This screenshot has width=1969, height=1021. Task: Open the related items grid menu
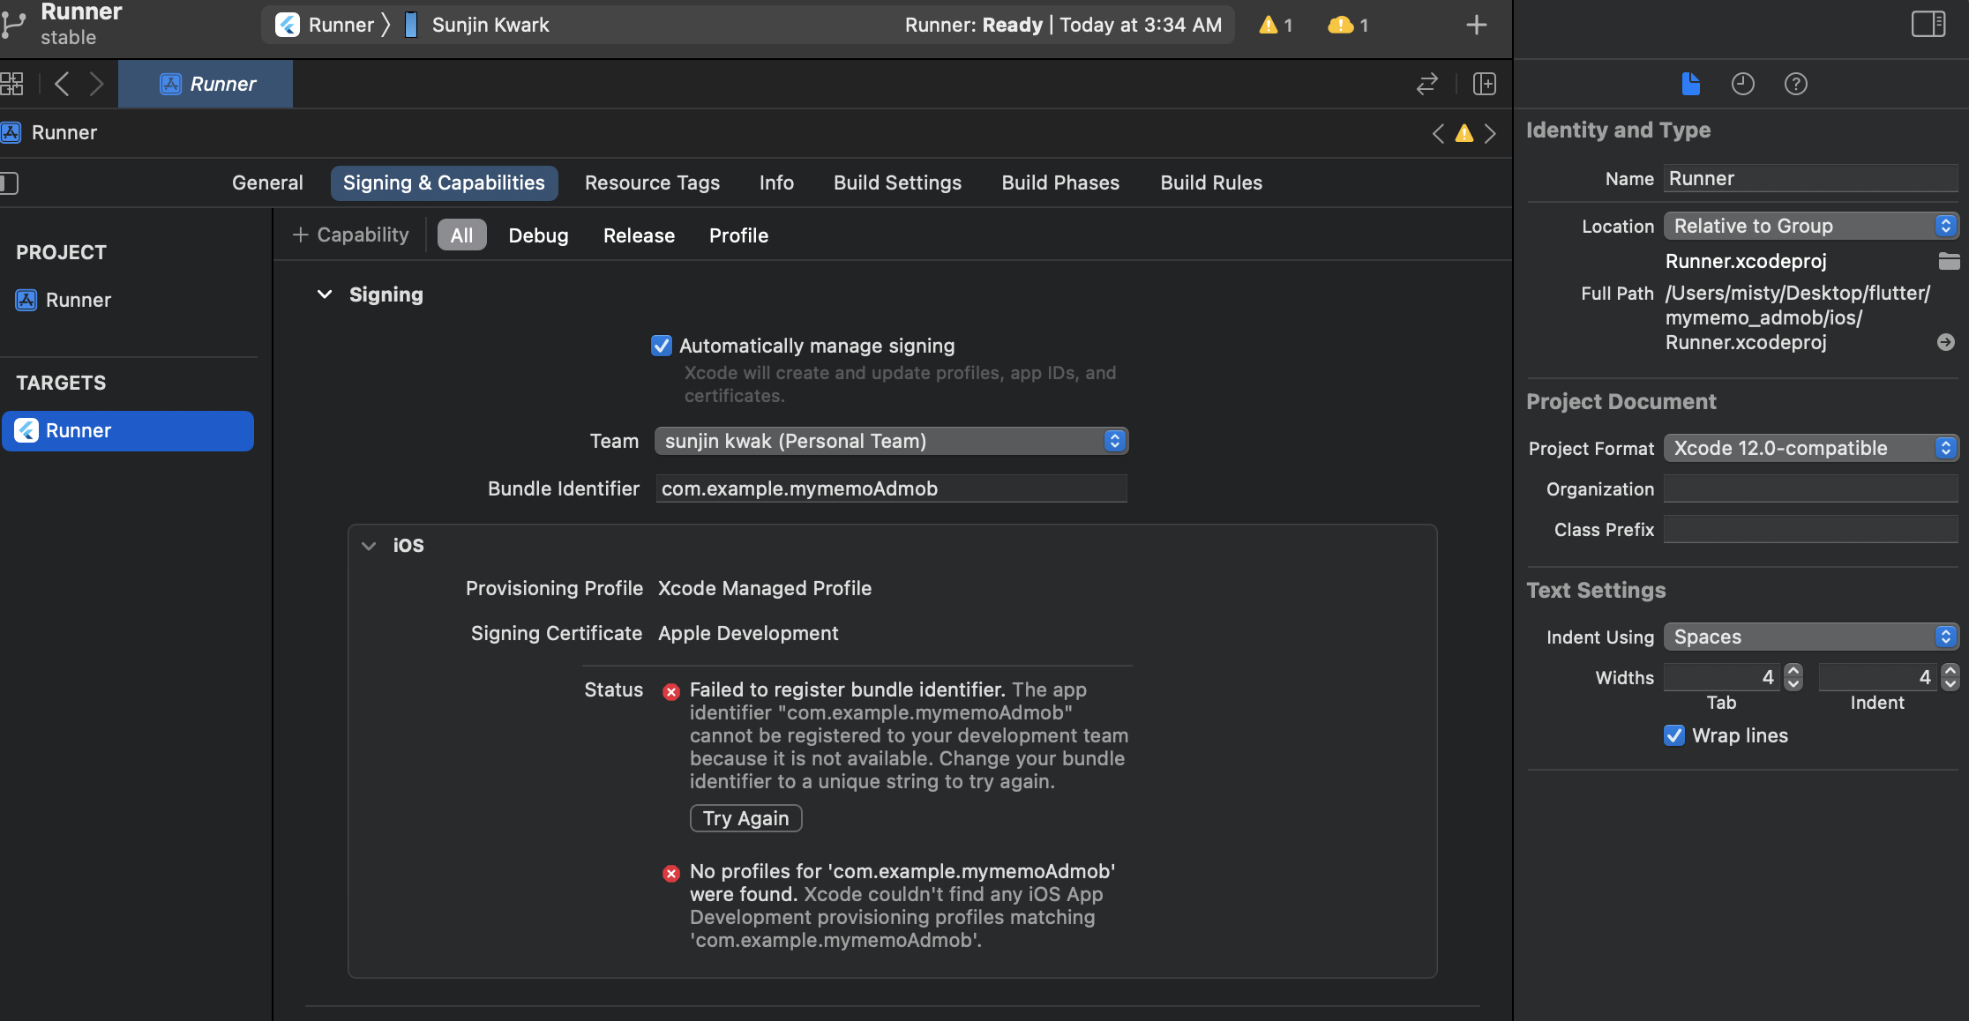point(11,84)
